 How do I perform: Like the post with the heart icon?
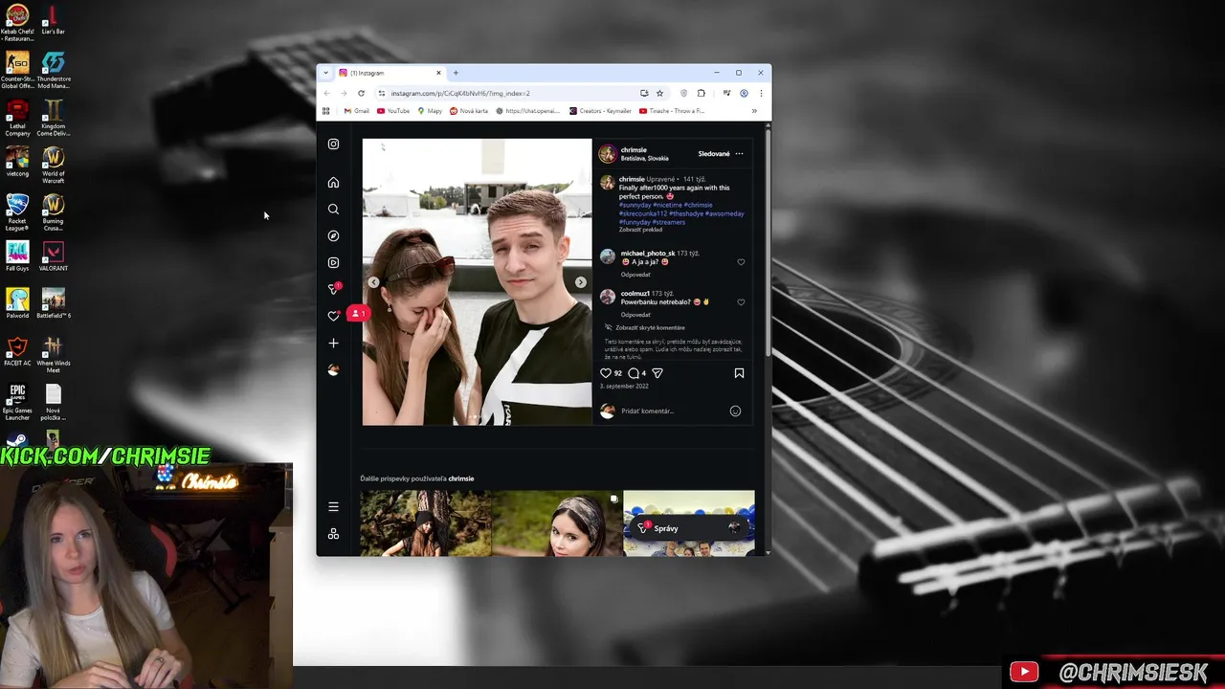click(605, 373)
